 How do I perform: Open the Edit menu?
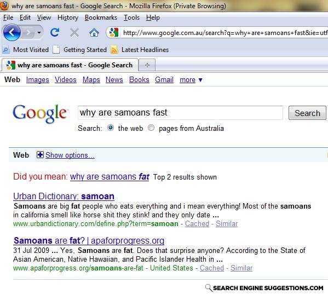click(25, 18)
